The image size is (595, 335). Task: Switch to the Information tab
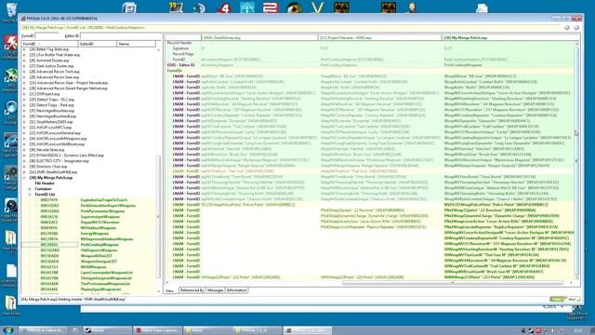(236, 290)
